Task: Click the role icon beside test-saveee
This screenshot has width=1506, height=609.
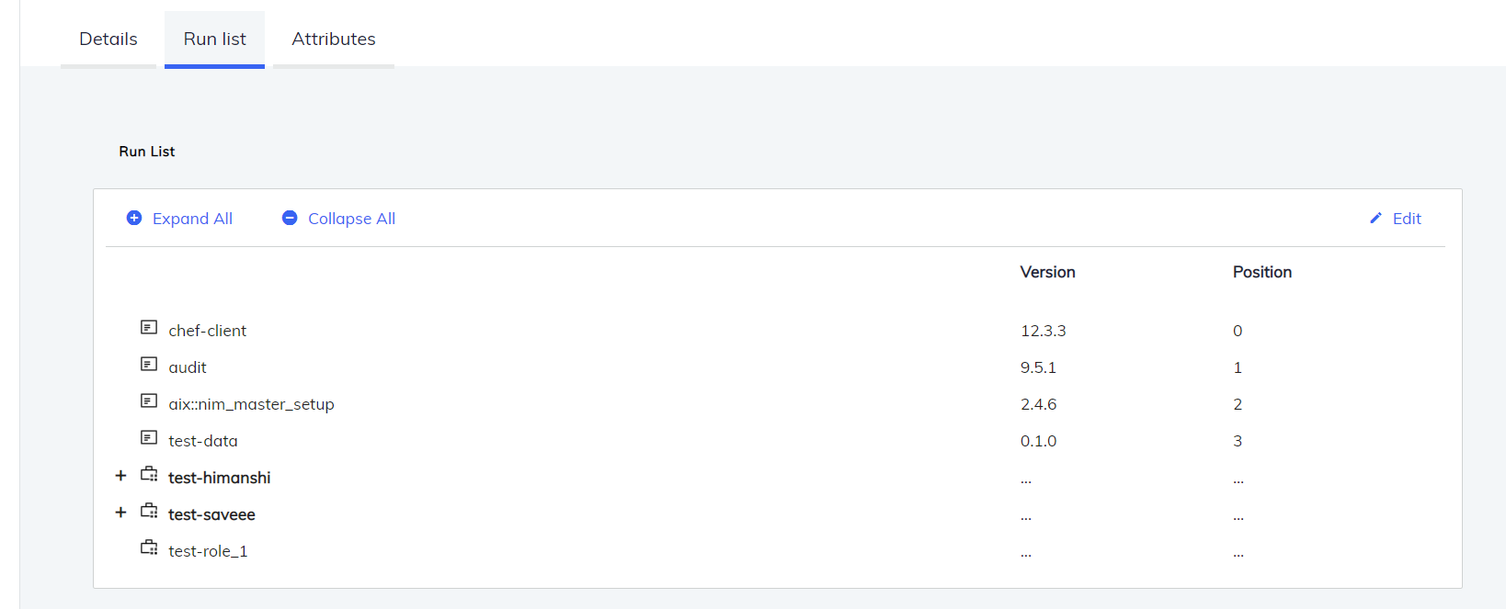Action: coord(148,511)
